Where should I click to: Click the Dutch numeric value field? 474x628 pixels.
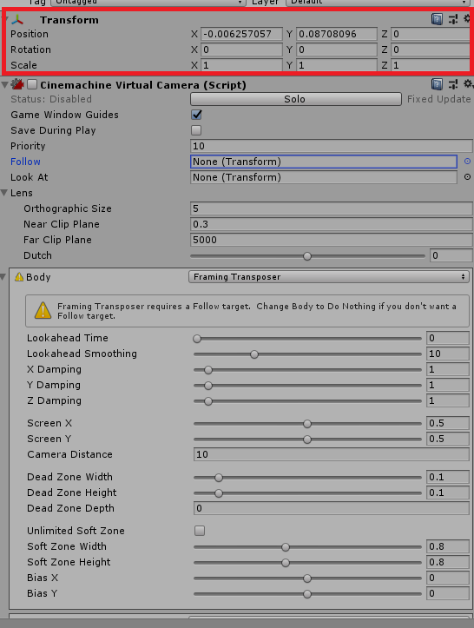tap(451, 255)
